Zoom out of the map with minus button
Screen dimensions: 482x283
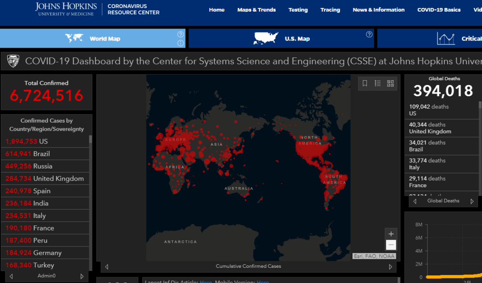click(391, 245)
